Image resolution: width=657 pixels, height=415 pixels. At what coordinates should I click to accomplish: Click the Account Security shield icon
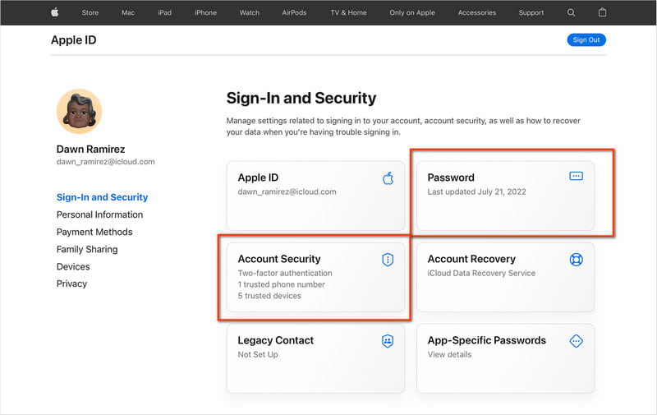coord(388,260)
